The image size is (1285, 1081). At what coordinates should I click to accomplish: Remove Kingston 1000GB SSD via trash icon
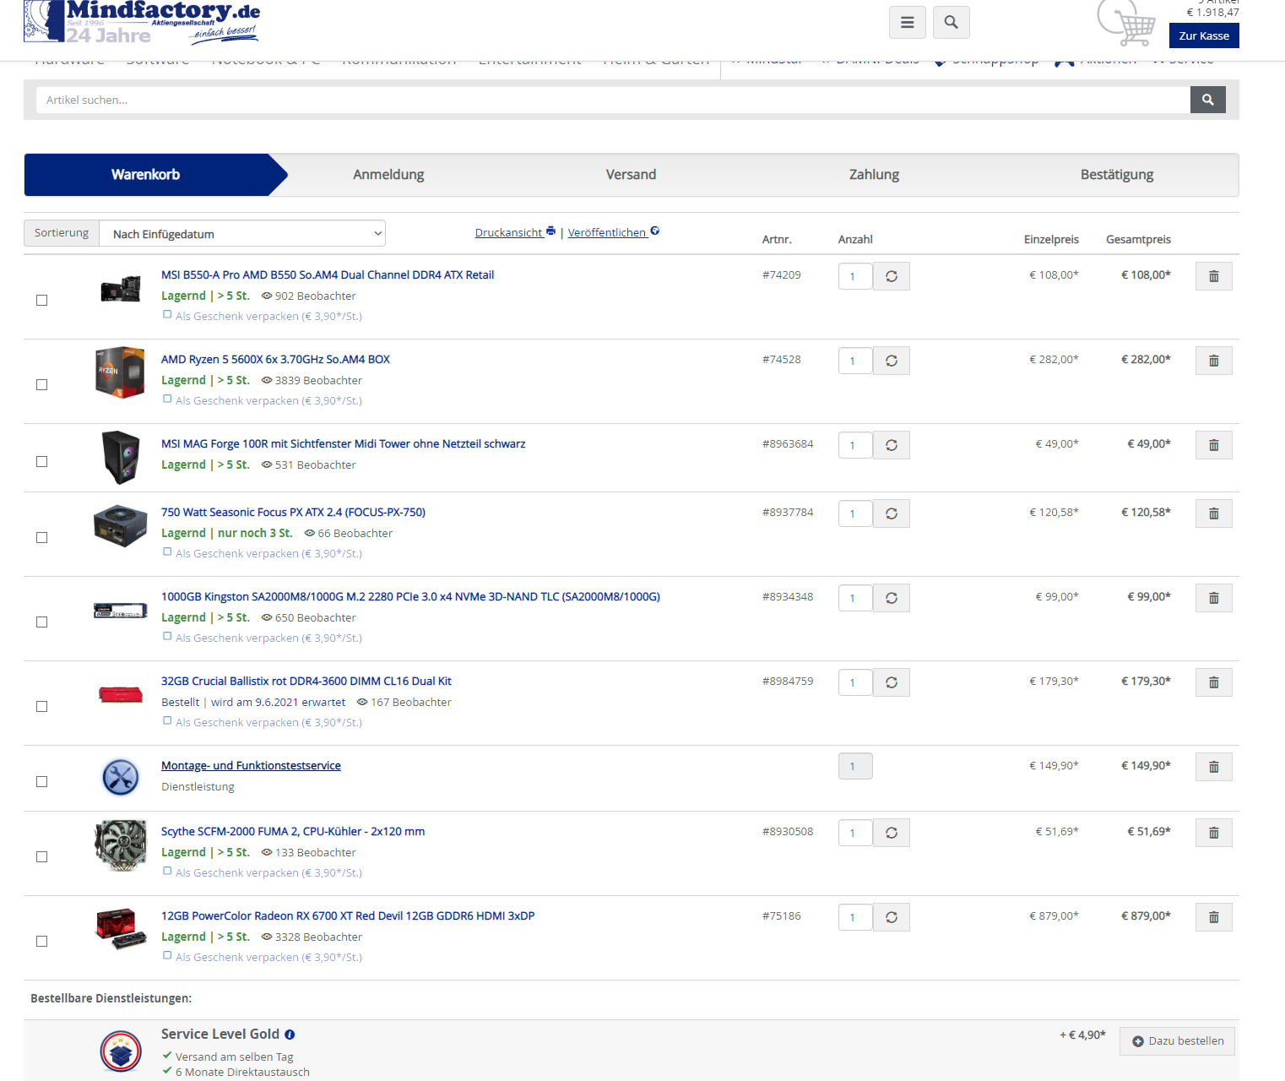pos(1214,598)
